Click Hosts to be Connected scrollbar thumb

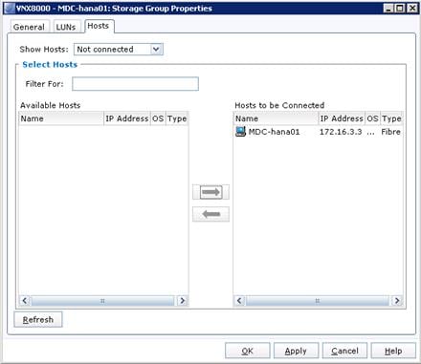[318, 301]
